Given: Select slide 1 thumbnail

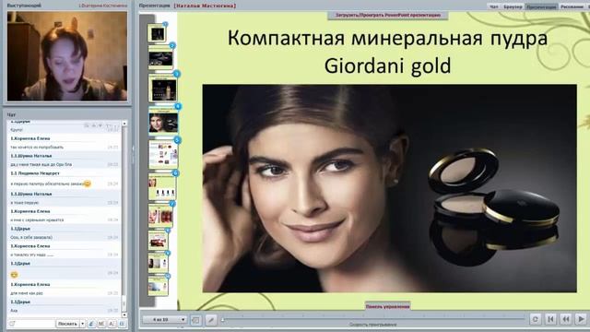Looking at the screenshot, I should point(158,34).
